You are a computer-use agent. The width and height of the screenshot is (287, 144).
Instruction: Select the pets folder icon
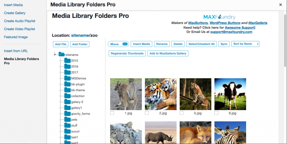(68, 119)
